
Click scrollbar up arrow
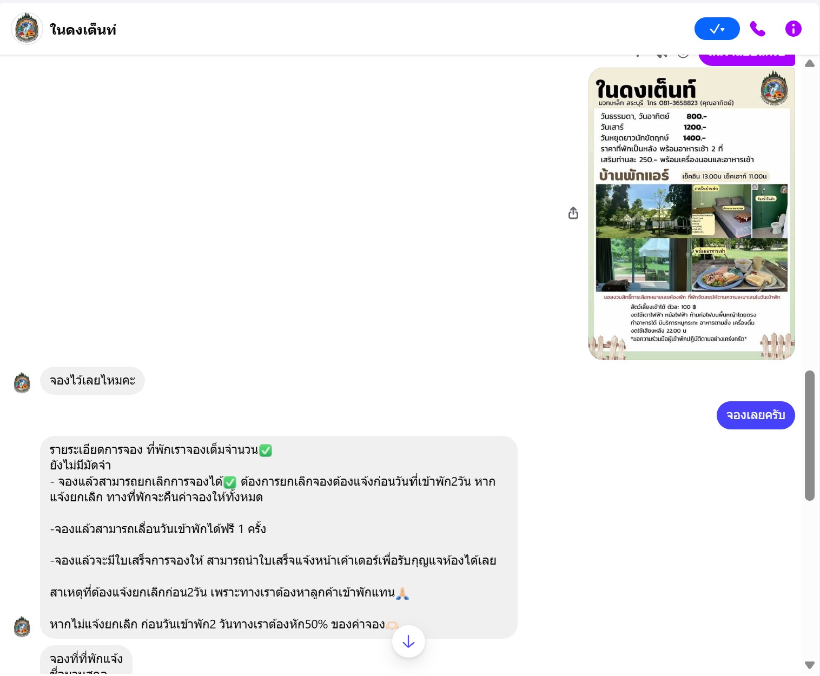[x=810, y=63]
